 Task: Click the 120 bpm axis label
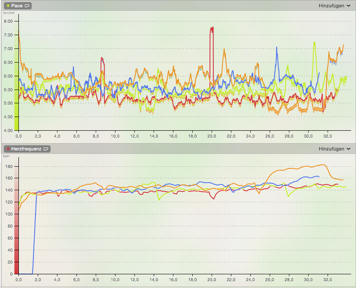coord(9,202)
